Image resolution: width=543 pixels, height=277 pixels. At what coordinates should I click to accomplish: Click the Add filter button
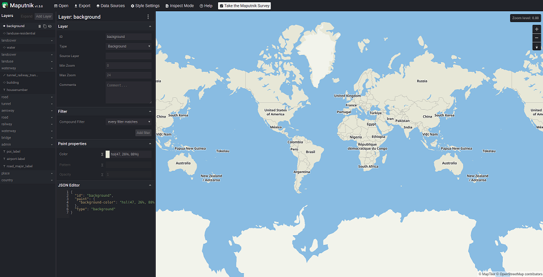coord(143,133)
